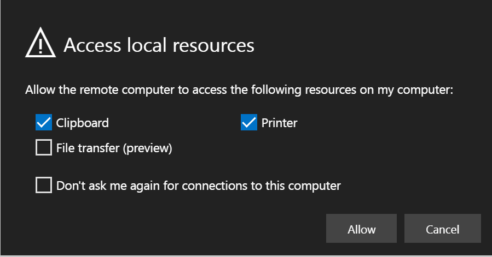The width and height of the screenshot is (492, 257).
Task: Click the Printer label text
Action: pos(279,123)
